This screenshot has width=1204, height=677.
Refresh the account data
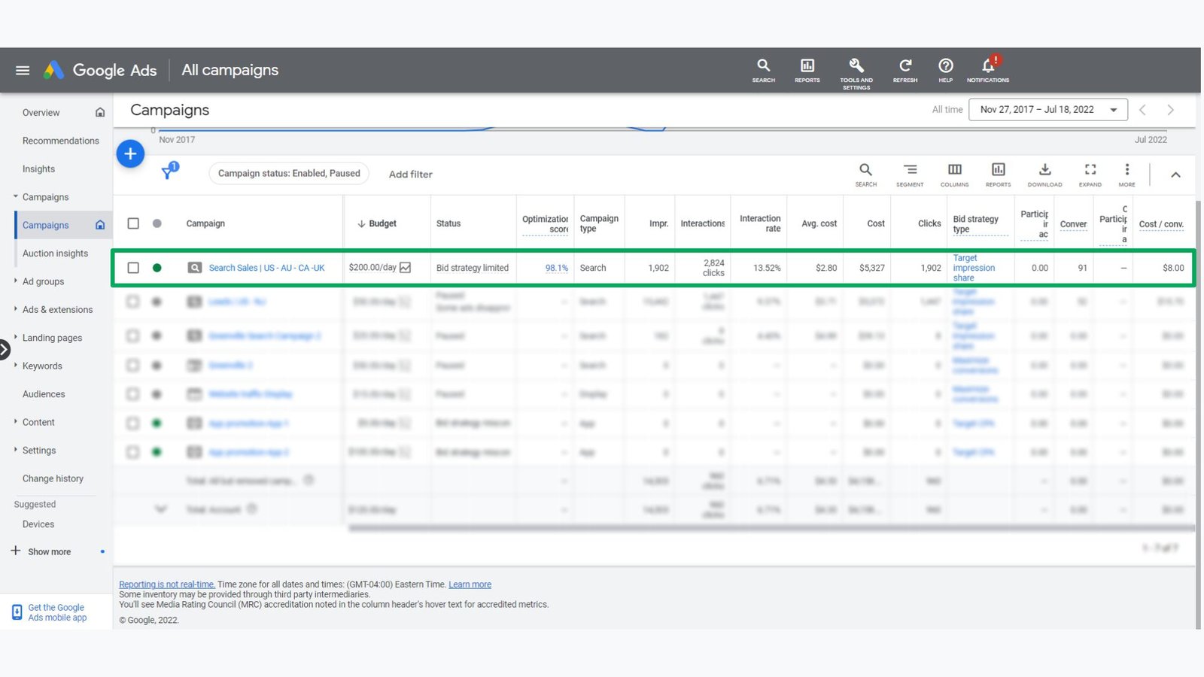tap(905, 70)
